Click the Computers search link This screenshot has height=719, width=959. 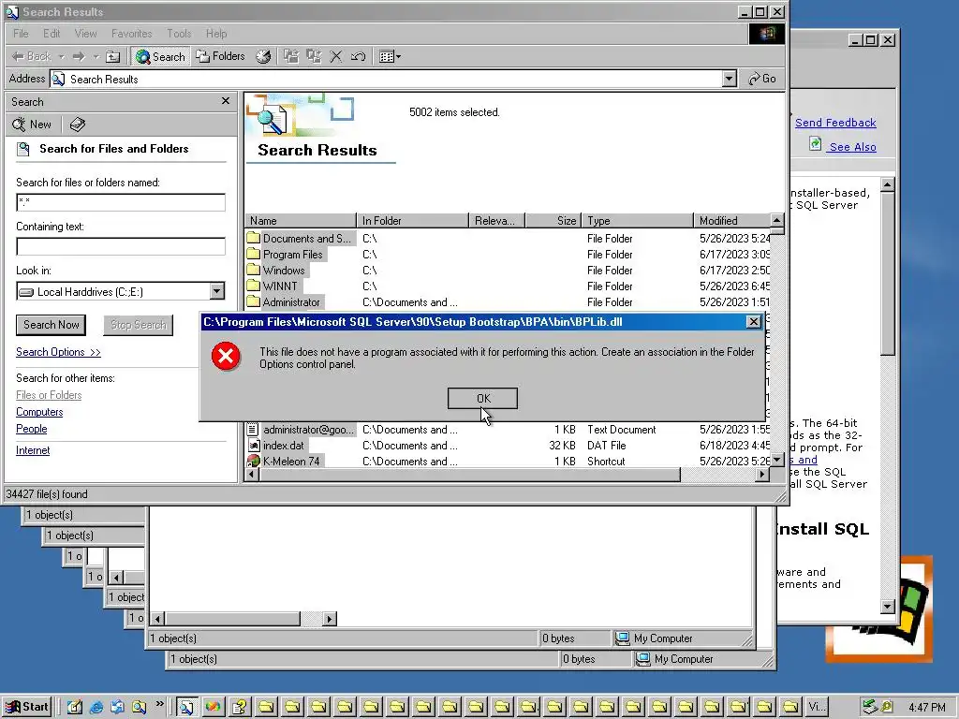click(x=39, y=412)
